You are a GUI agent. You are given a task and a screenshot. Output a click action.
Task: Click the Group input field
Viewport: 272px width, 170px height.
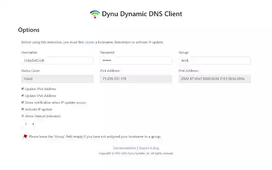coord(214,60)
